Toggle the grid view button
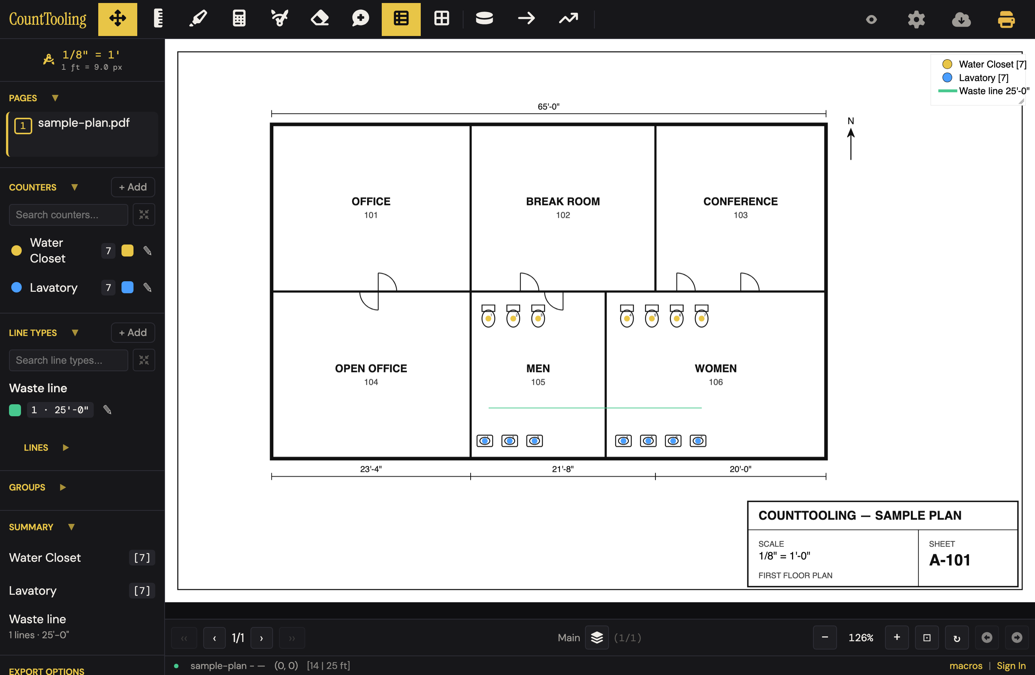The width and height of the screenshot is (1035, 675). click(x=442, y=19)
